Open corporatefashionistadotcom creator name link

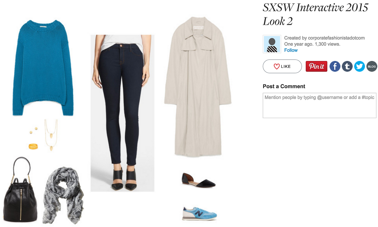(336, 38)
